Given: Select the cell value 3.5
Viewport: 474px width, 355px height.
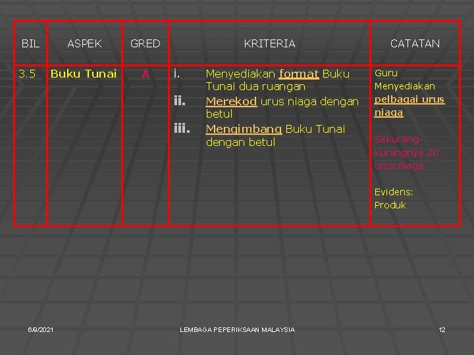Looking at the screenshot, I should tap(27, 74).
